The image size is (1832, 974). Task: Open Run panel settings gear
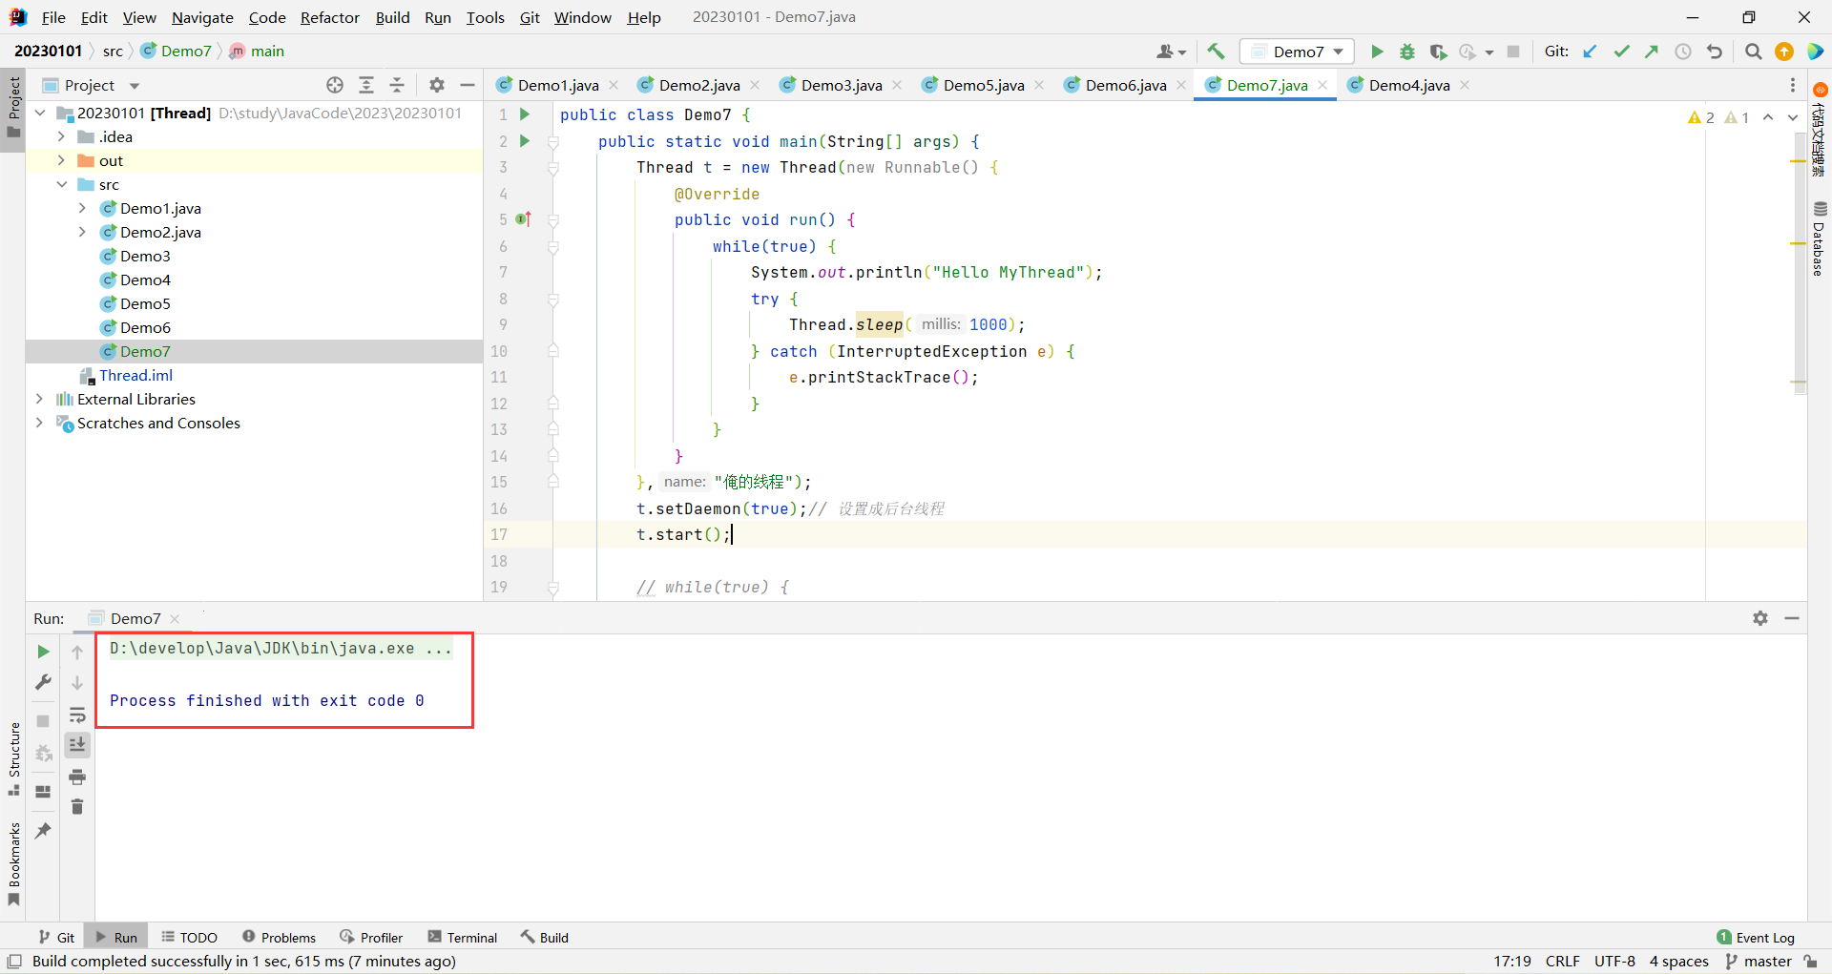[1760, 618]
